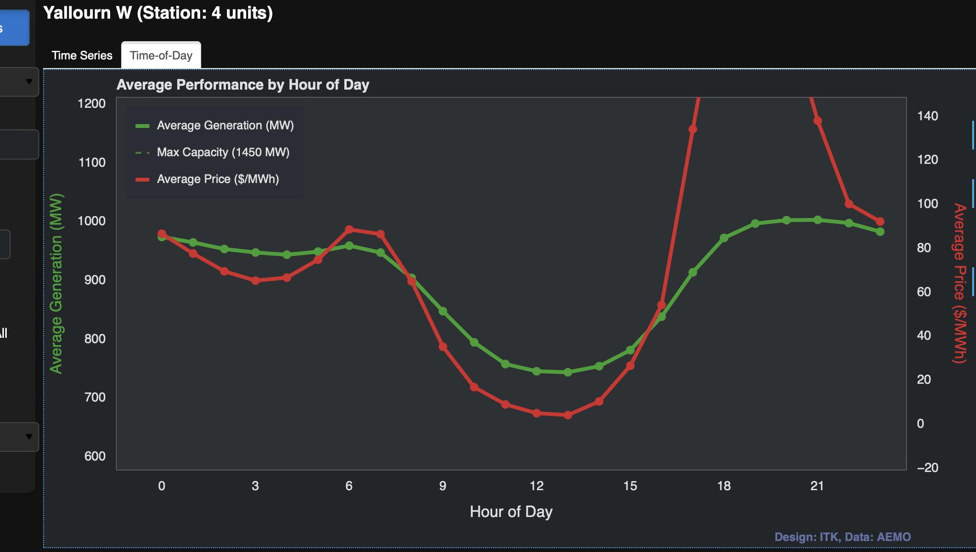Click the lowest red price marker at hour 13
This screenshot has height=552, width=976.
point(568,415)
